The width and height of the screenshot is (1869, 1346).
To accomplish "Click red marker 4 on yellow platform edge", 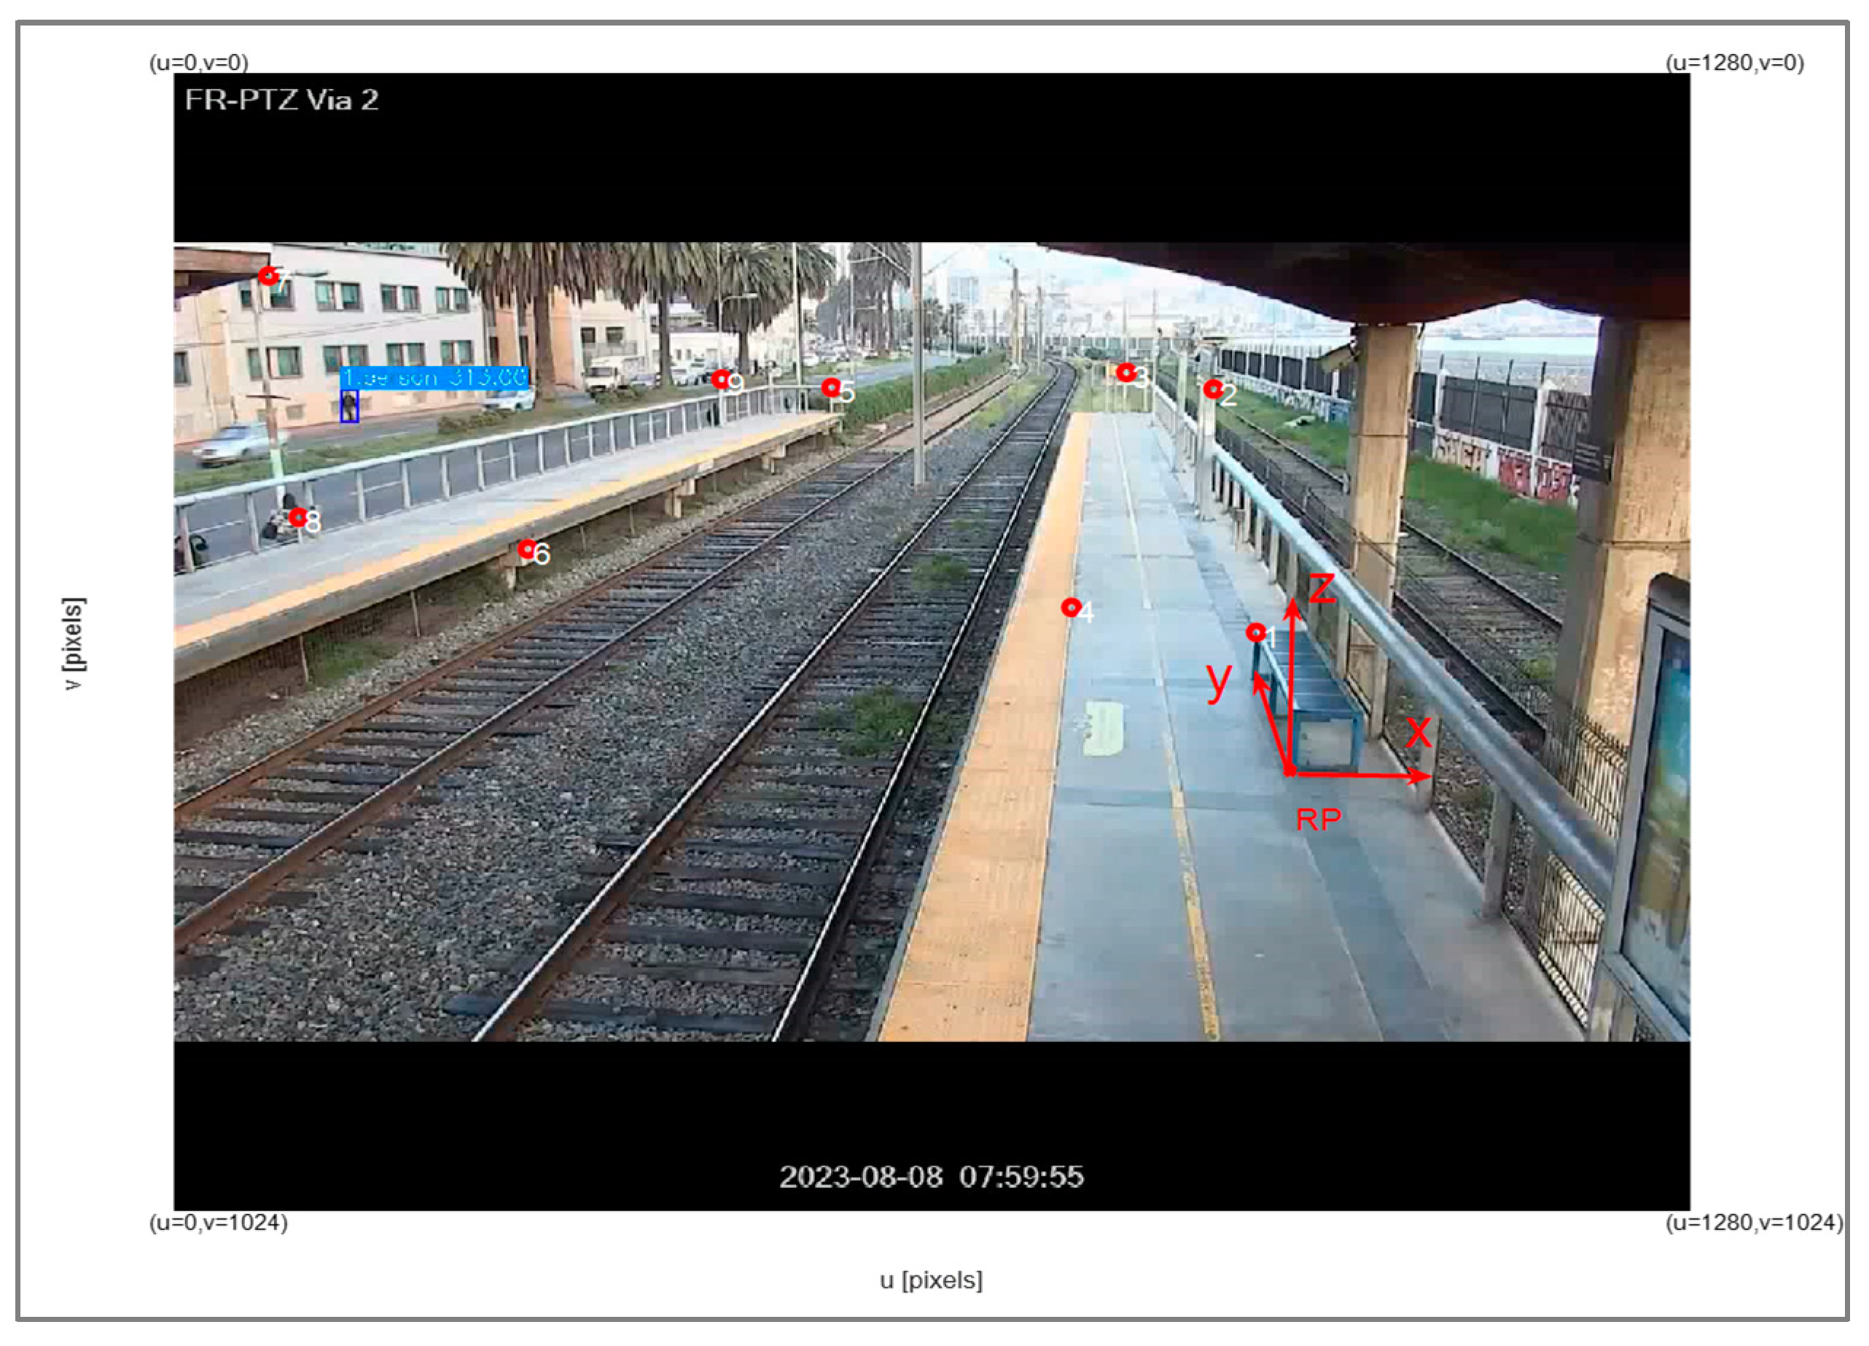I will [1071, 607].
